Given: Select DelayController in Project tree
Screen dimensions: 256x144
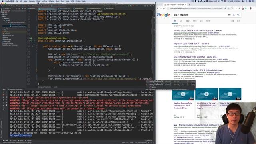Looking at the screenshot, I should pyautogui.click(x=16, y=24).
